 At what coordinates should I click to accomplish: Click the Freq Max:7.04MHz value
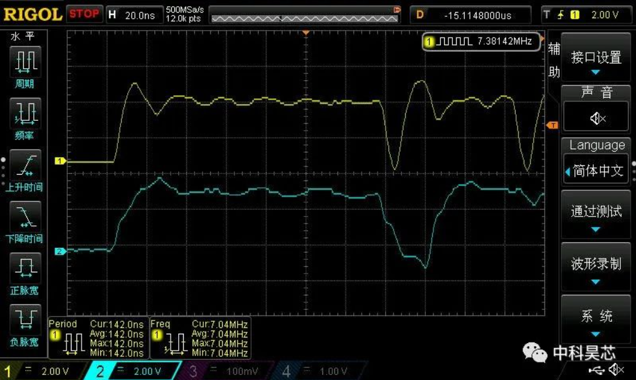click(x=220, y=344)
